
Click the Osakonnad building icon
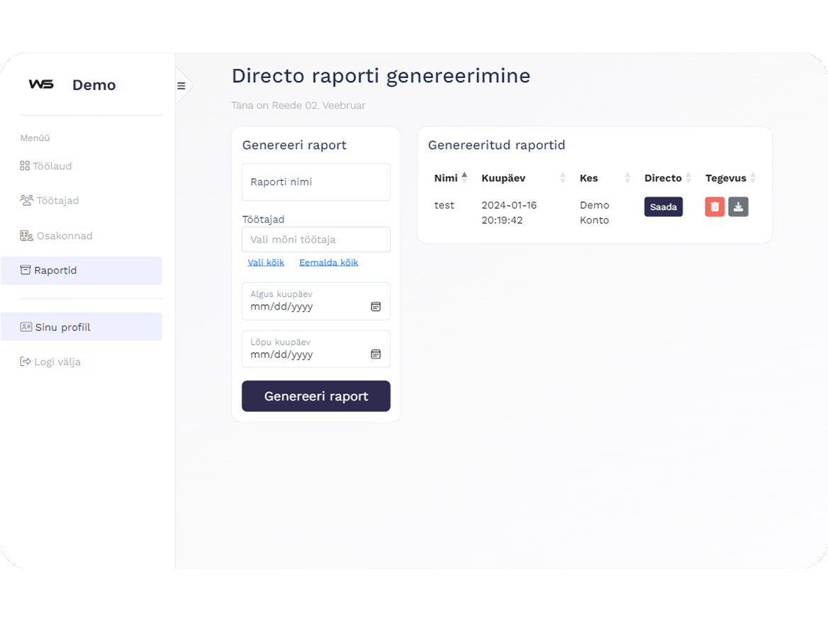pos(26,235)
